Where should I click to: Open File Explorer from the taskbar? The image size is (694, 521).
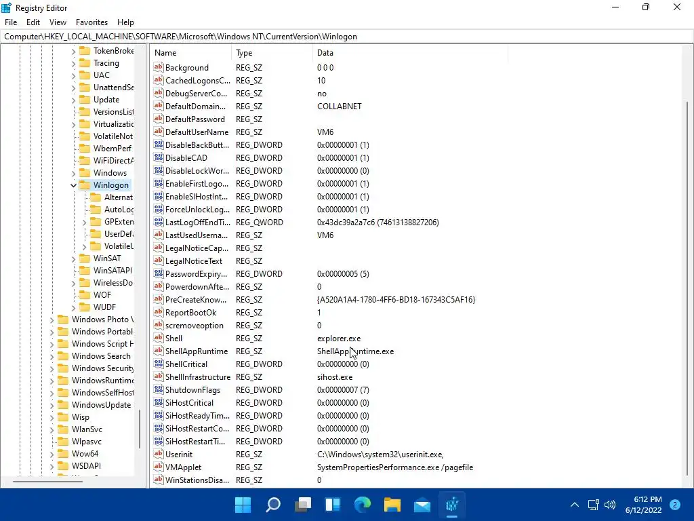pyautogui.click(x=392, y=505)
